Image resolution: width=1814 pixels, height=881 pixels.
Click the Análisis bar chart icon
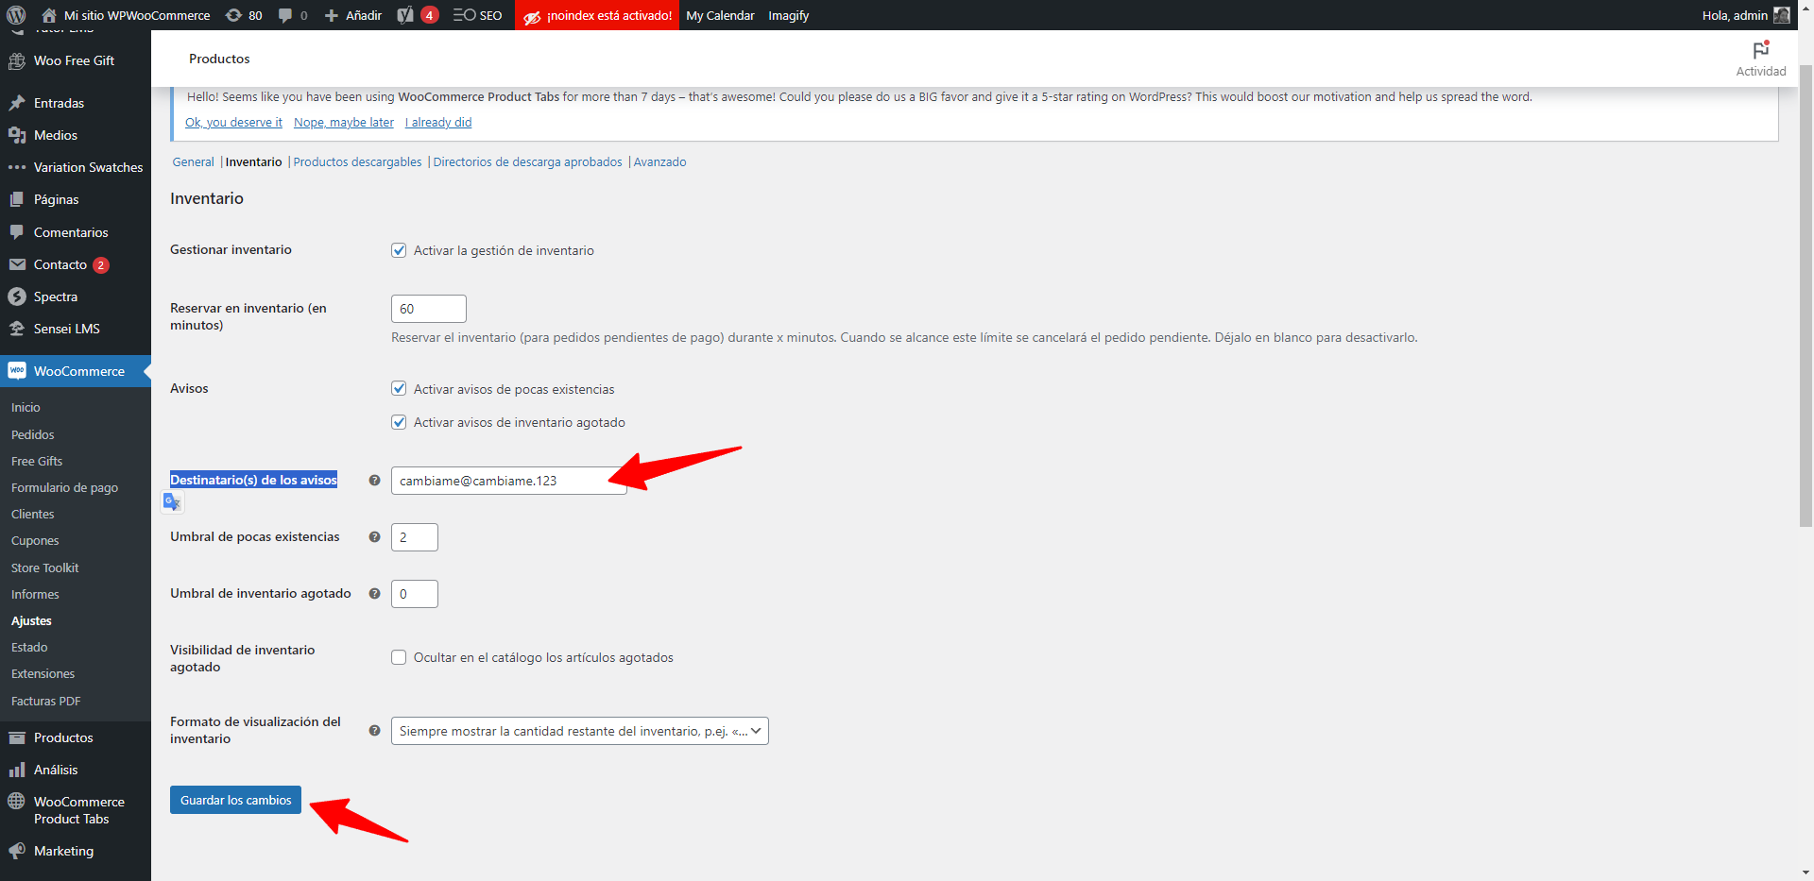click(x=17, y=770)
